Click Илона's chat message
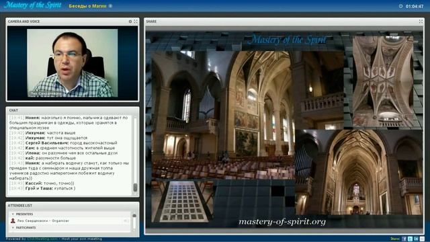The image size is (430, 242). pyautogui.click(x=63, y=153)
